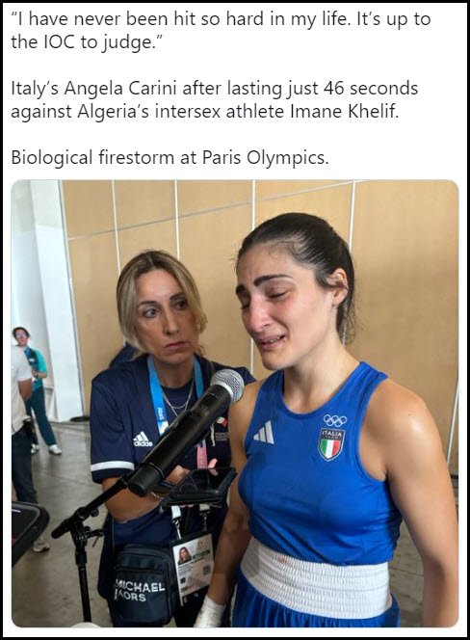The image size is (470, 640).
Task: Click the Adidas logo on navy shirt sleeve
Action: coord(143,440)
